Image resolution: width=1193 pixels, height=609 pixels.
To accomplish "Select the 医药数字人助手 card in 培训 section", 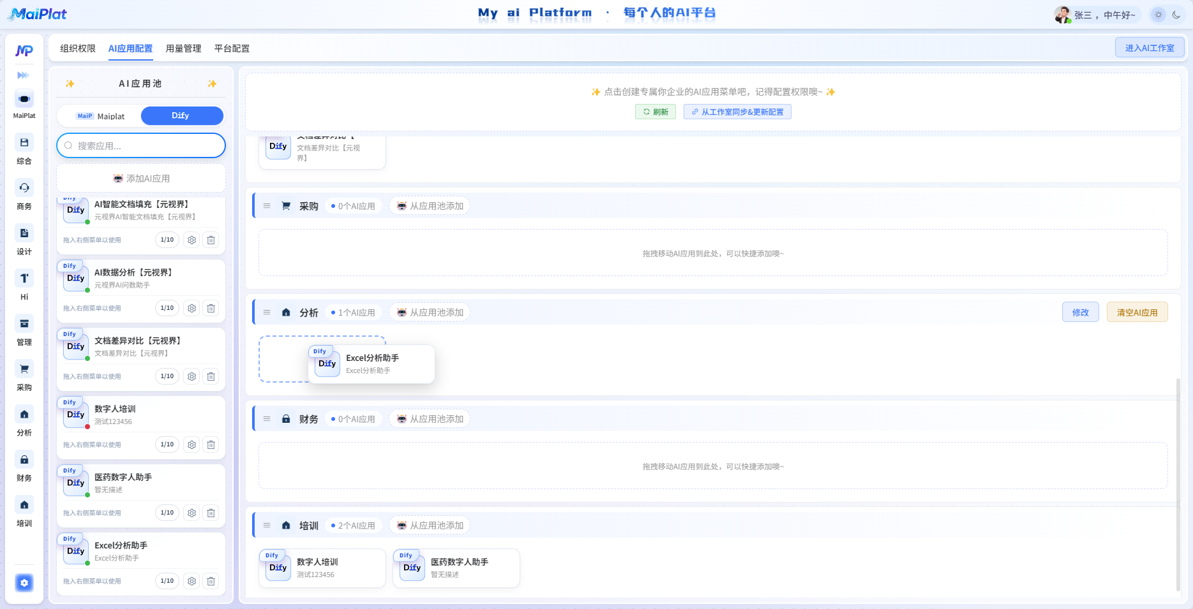I will click(x=456, y=568).
